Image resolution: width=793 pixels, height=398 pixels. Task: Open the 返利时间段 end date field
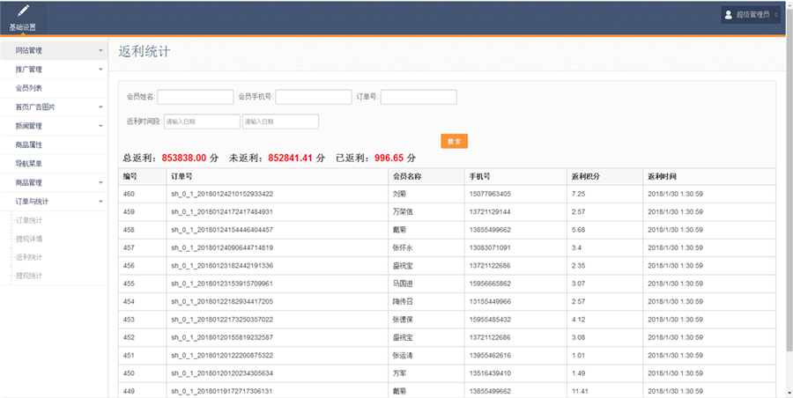point(281,122)
